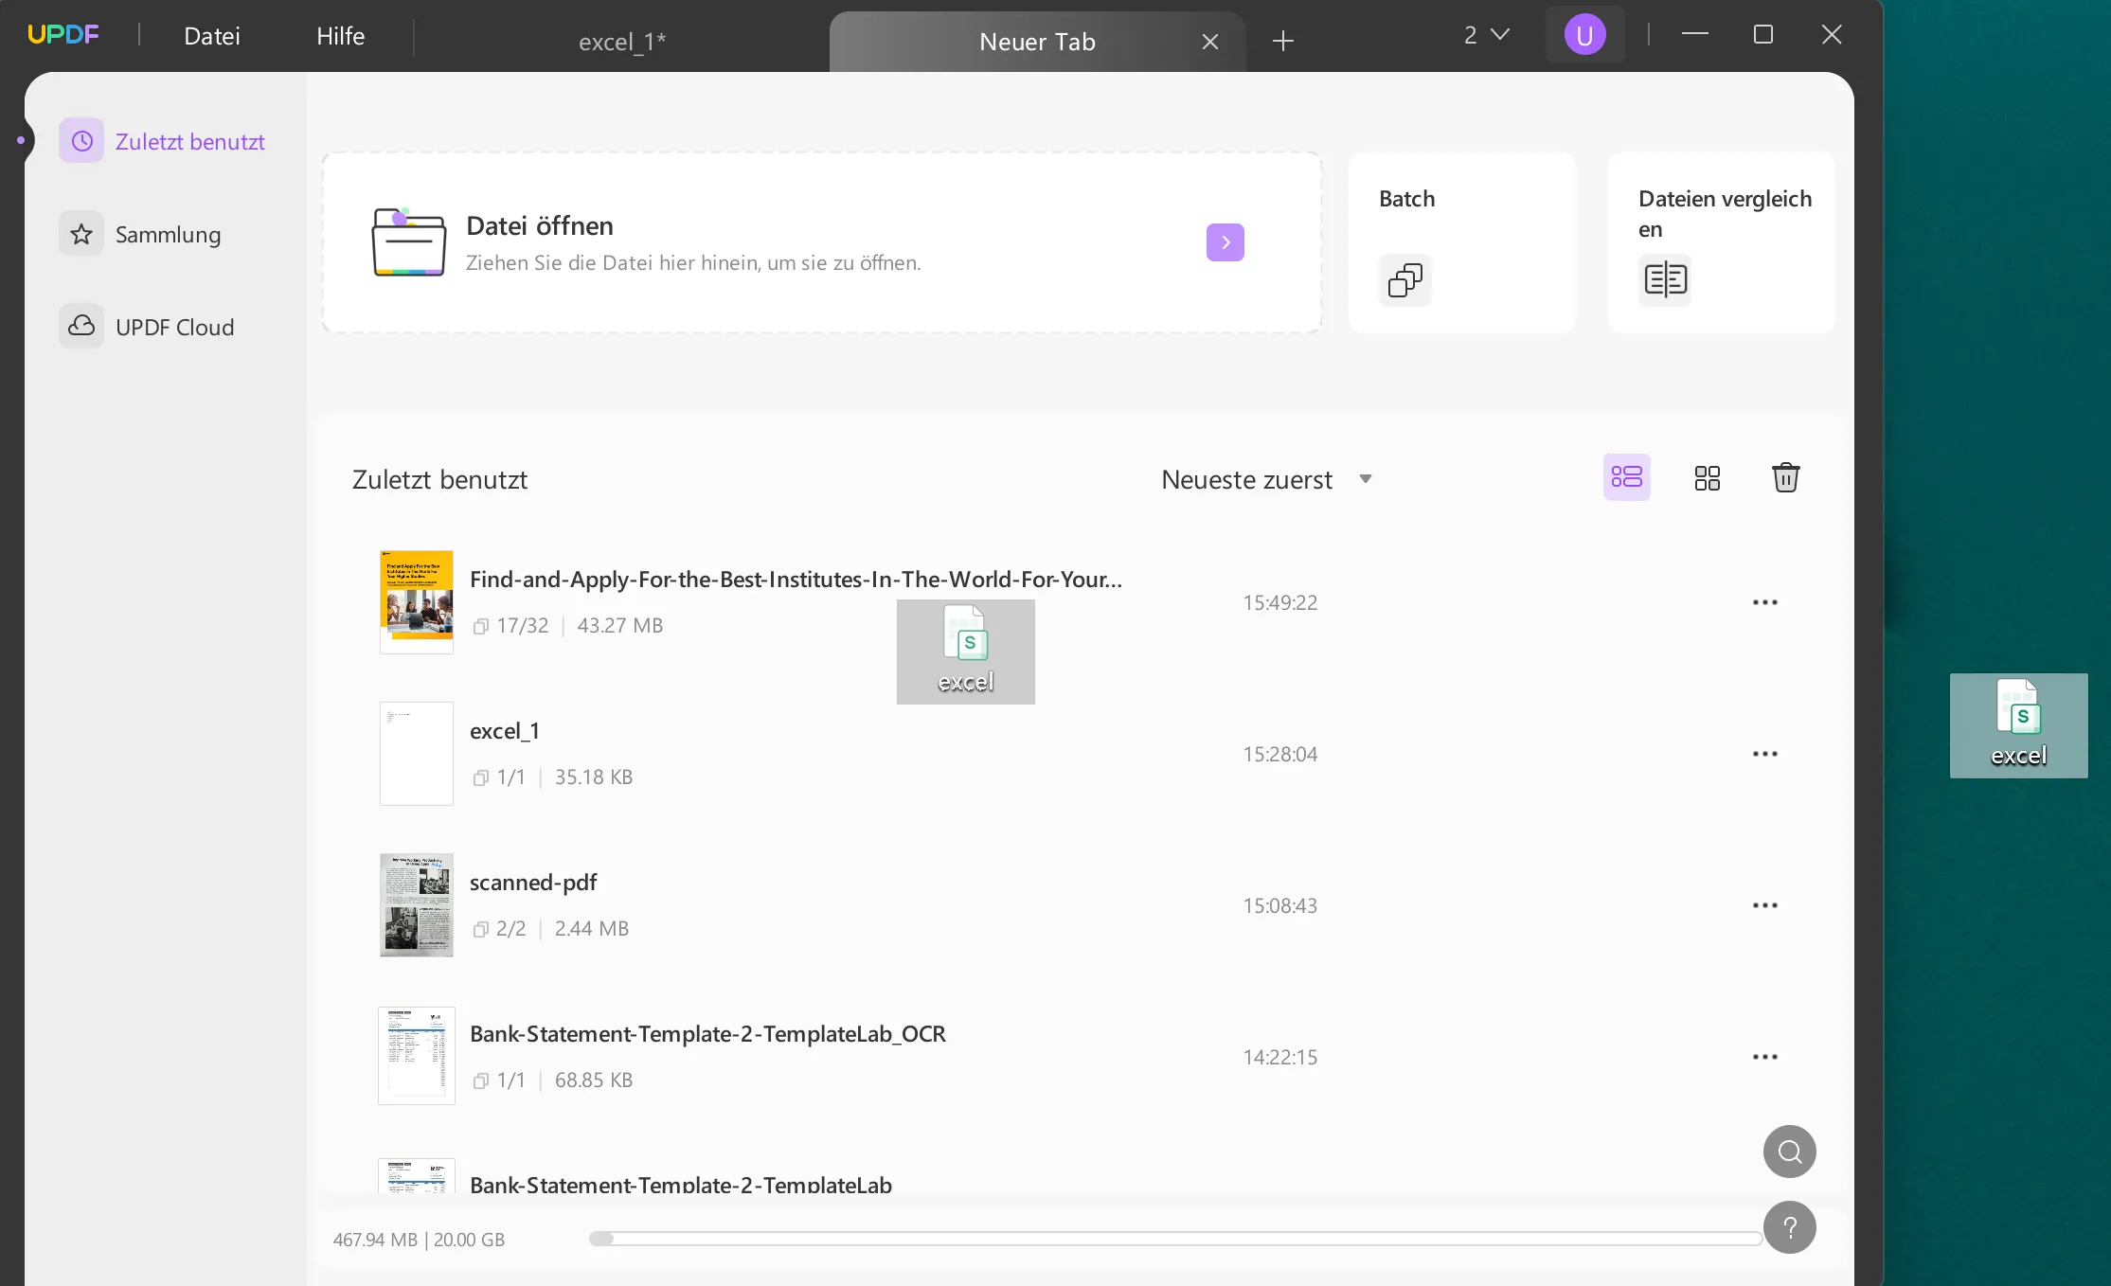Click the Sammlung star icon
The width and height of the screenshot is (2111, 1286).
[x=81, y=232]
